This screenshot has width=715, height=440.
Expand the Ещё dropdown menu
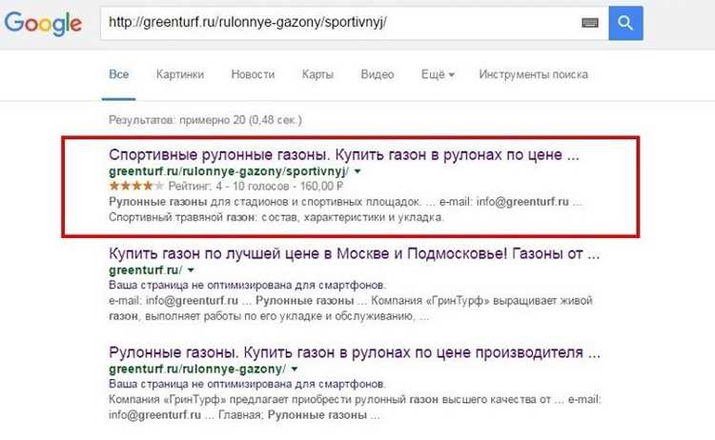tap(438, 74)
